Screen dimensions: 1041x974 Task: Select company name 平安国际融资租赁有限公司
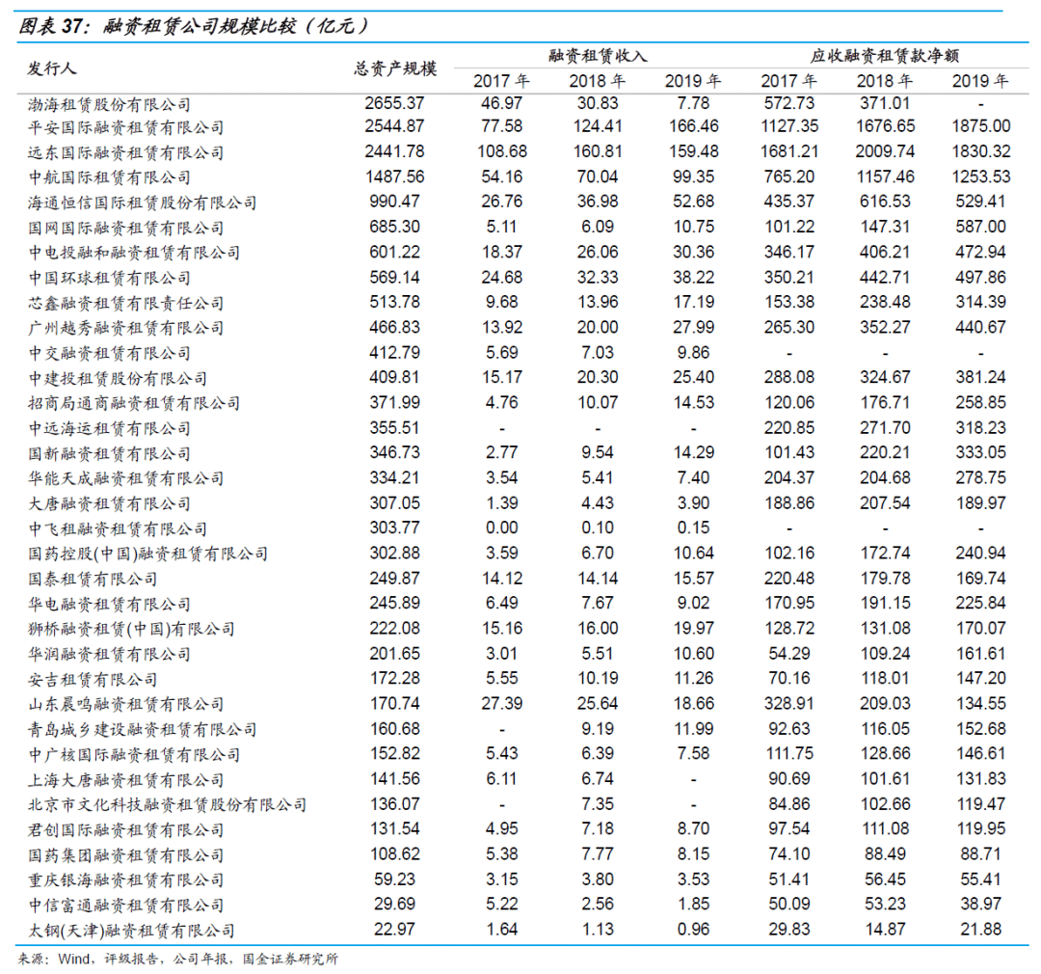click(x=125, y=127)
